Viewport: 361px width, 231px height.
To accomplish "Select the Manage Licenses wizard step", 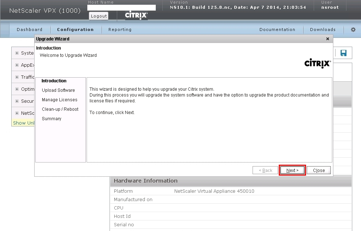I will [x=60, y=99].
